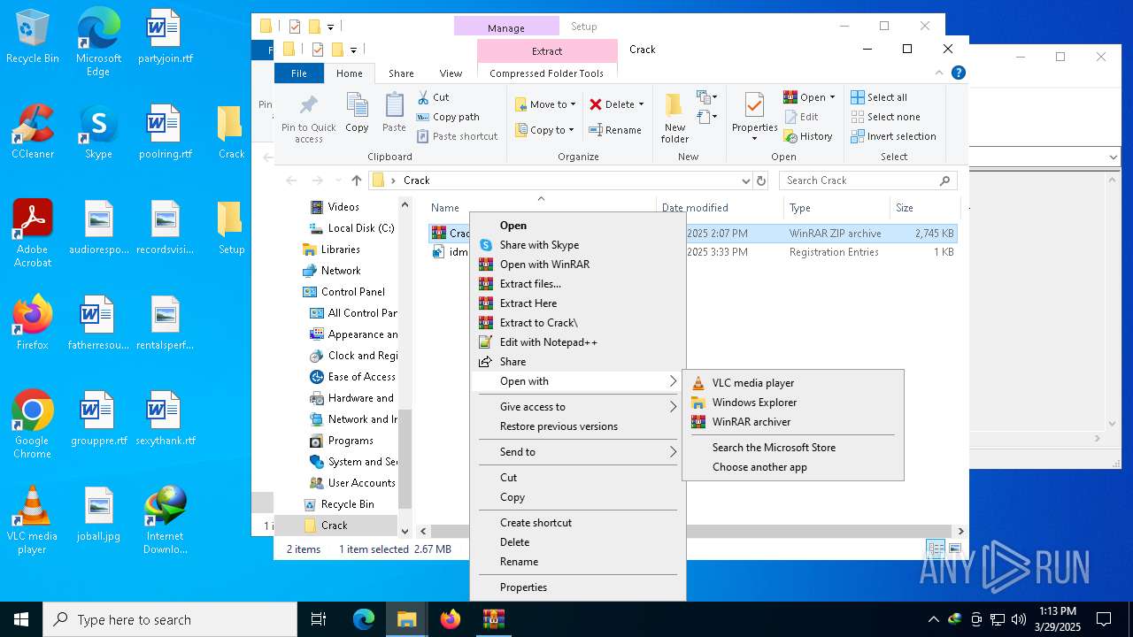Select Videos in navigation pane
Viewport: 1133px width, 637px height.
point(343,207)
